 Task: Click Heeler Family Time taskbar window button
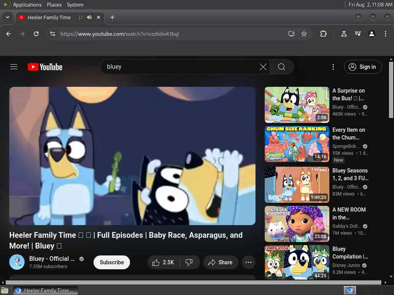click(45, 290)
